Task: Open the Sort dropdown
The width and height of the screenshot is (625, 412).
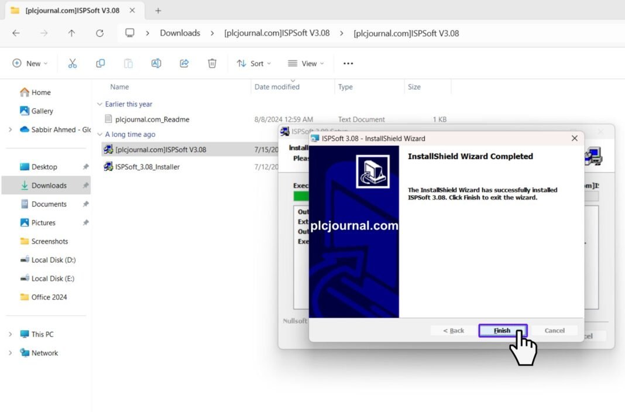Action: tap(254, 63)
